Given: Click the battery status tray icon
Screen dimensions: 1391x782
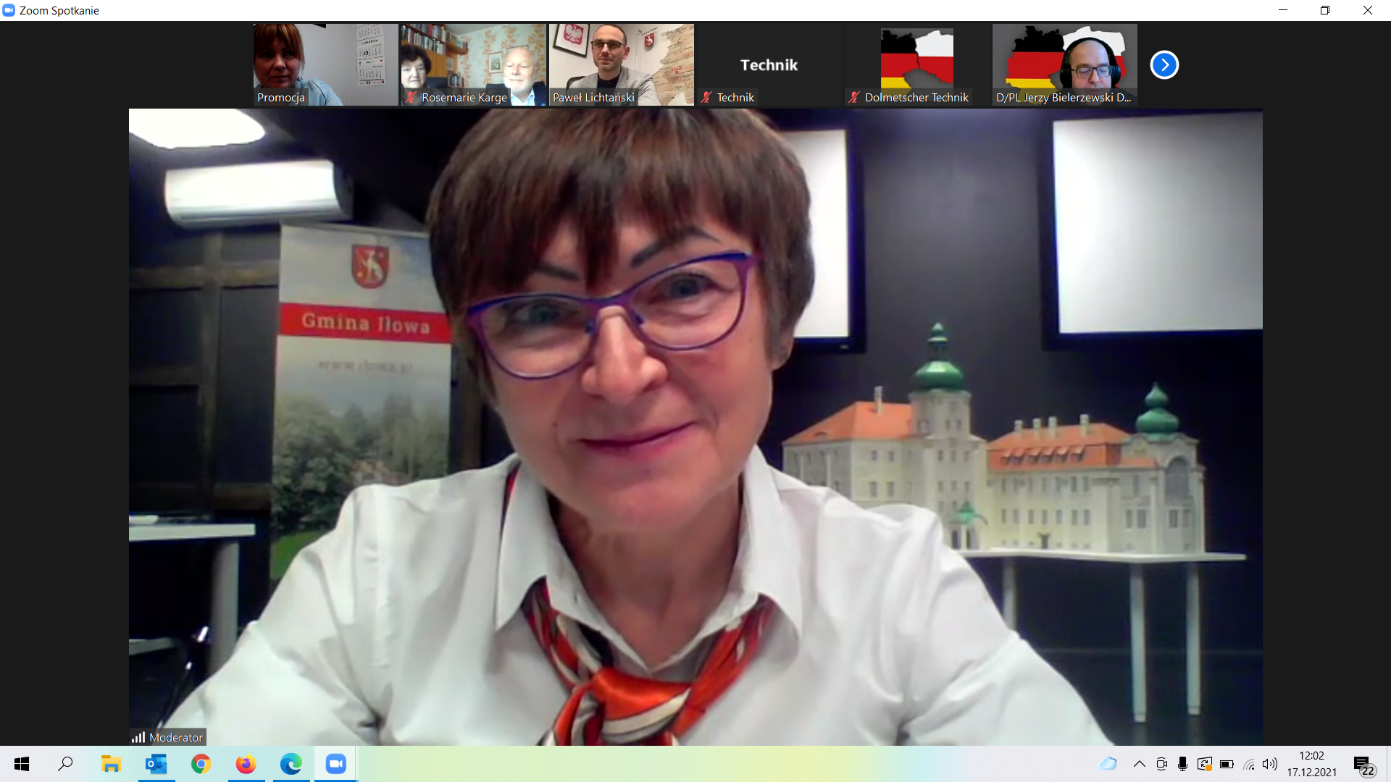Looking at the screenshot, I should [1227, 764].
